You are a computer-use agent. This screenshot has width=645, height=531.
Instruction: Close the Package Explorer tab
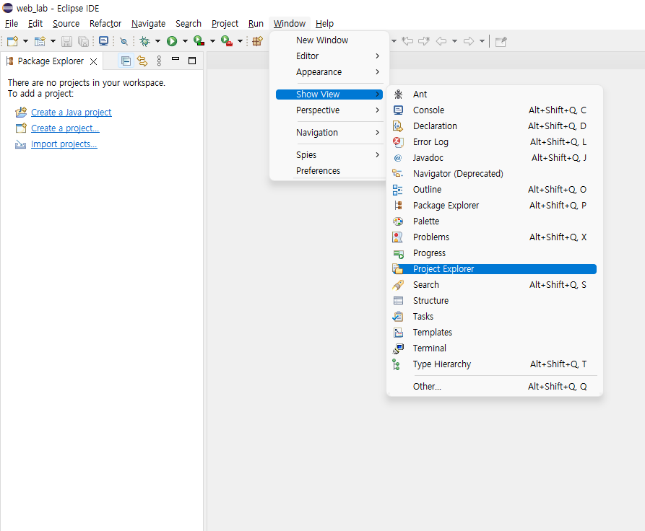click(94, 61)
